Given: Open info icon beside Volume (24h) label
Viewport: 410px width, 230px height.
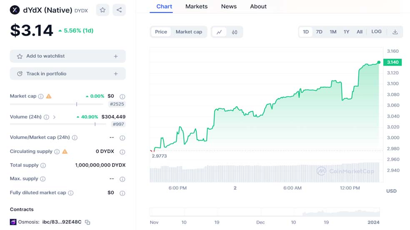Looking at the screenshot, I should (x=46, y=117).
